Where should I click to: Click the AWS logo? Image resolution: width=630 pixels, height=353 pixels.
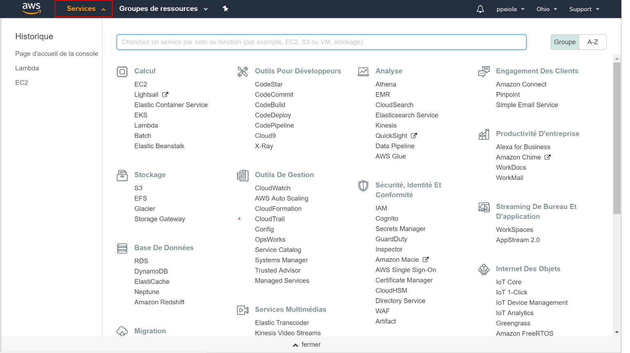pyautogui.click(x=32, y=9)
